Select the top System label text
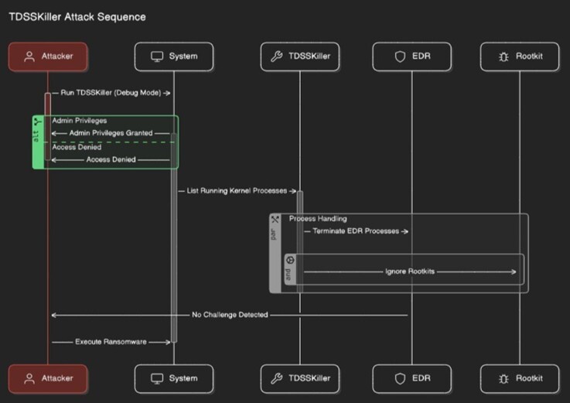This screenshot has width=570, height=403. pyautogui.click(x=183, y=56)
